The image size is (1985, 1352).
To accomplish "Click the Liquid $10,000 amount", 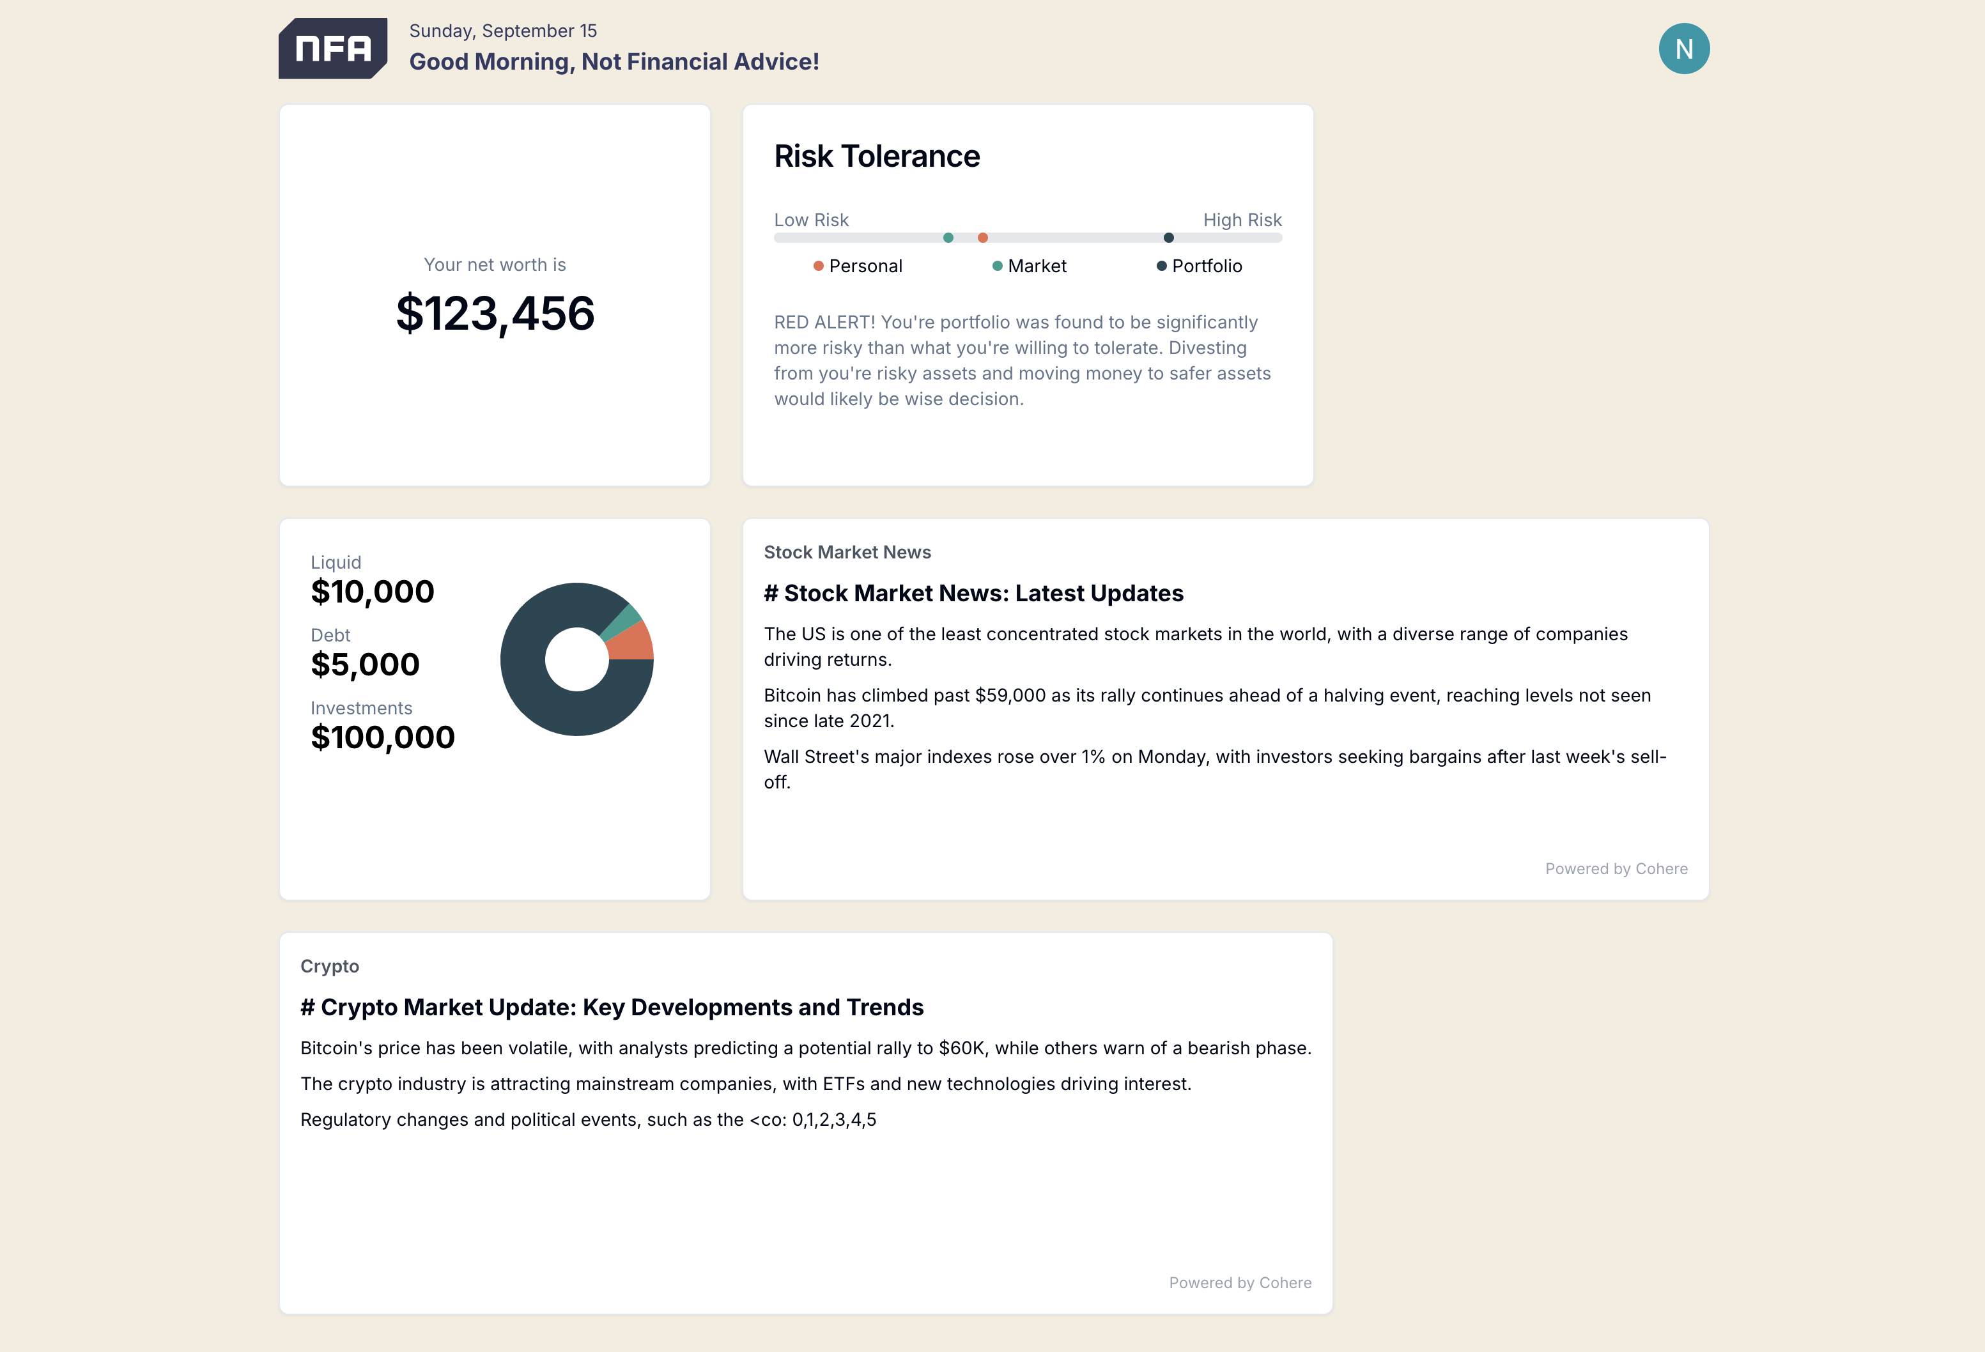I will point(373,592).
